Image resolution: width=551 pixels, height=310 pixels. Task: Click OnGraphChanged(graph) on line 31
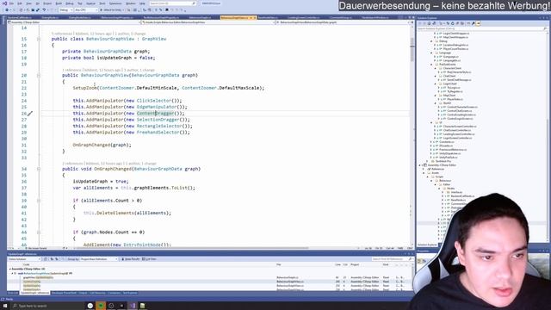[x=102, y=145]
